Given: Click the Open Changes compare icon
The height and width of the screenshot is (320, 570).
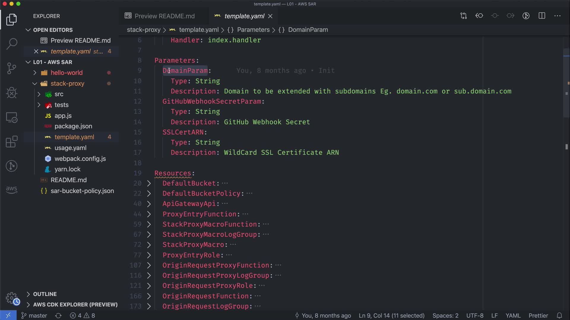Looking at the screenshot, I should pyautogui.click(x=463, y=16).
